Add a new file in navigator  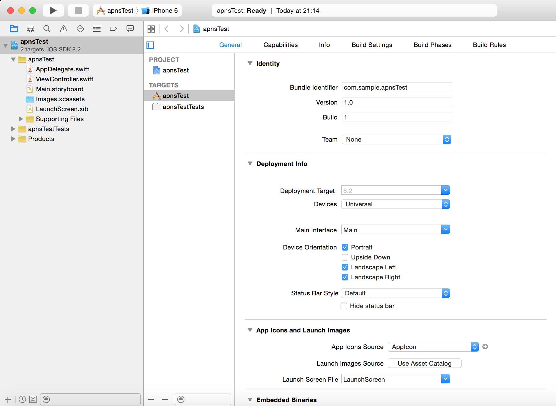pyautogui.click(x=8, y=399)
